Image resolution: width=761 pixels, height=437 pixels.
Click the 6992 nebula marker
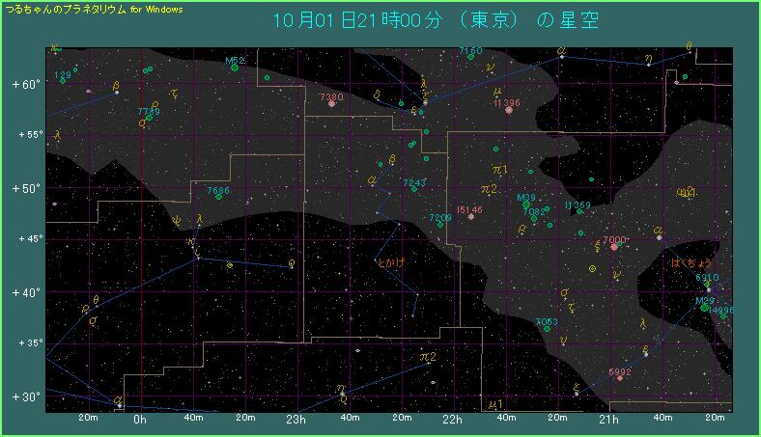point(620,377)
